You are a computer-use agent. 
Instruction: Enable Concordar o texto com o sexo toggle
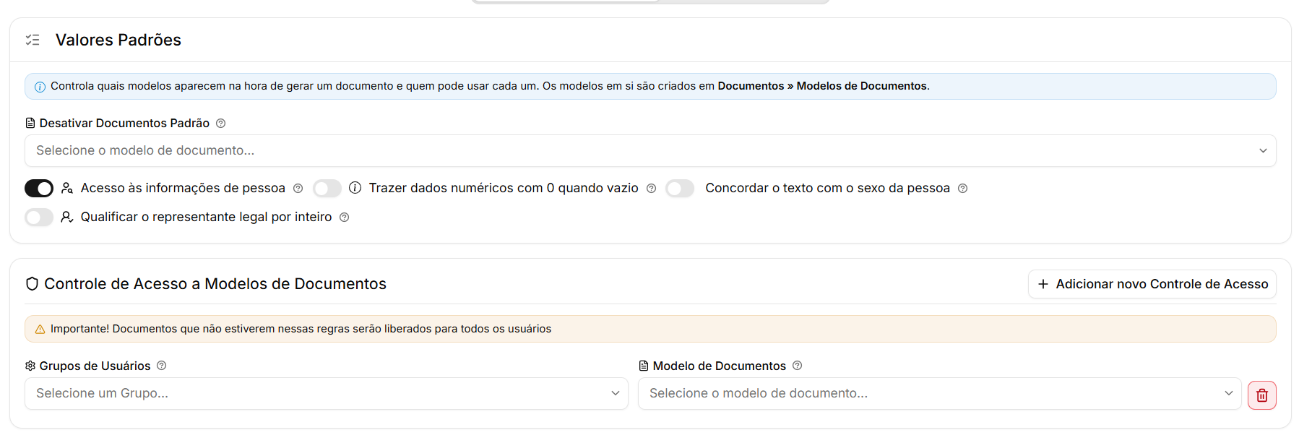(680, 189)
